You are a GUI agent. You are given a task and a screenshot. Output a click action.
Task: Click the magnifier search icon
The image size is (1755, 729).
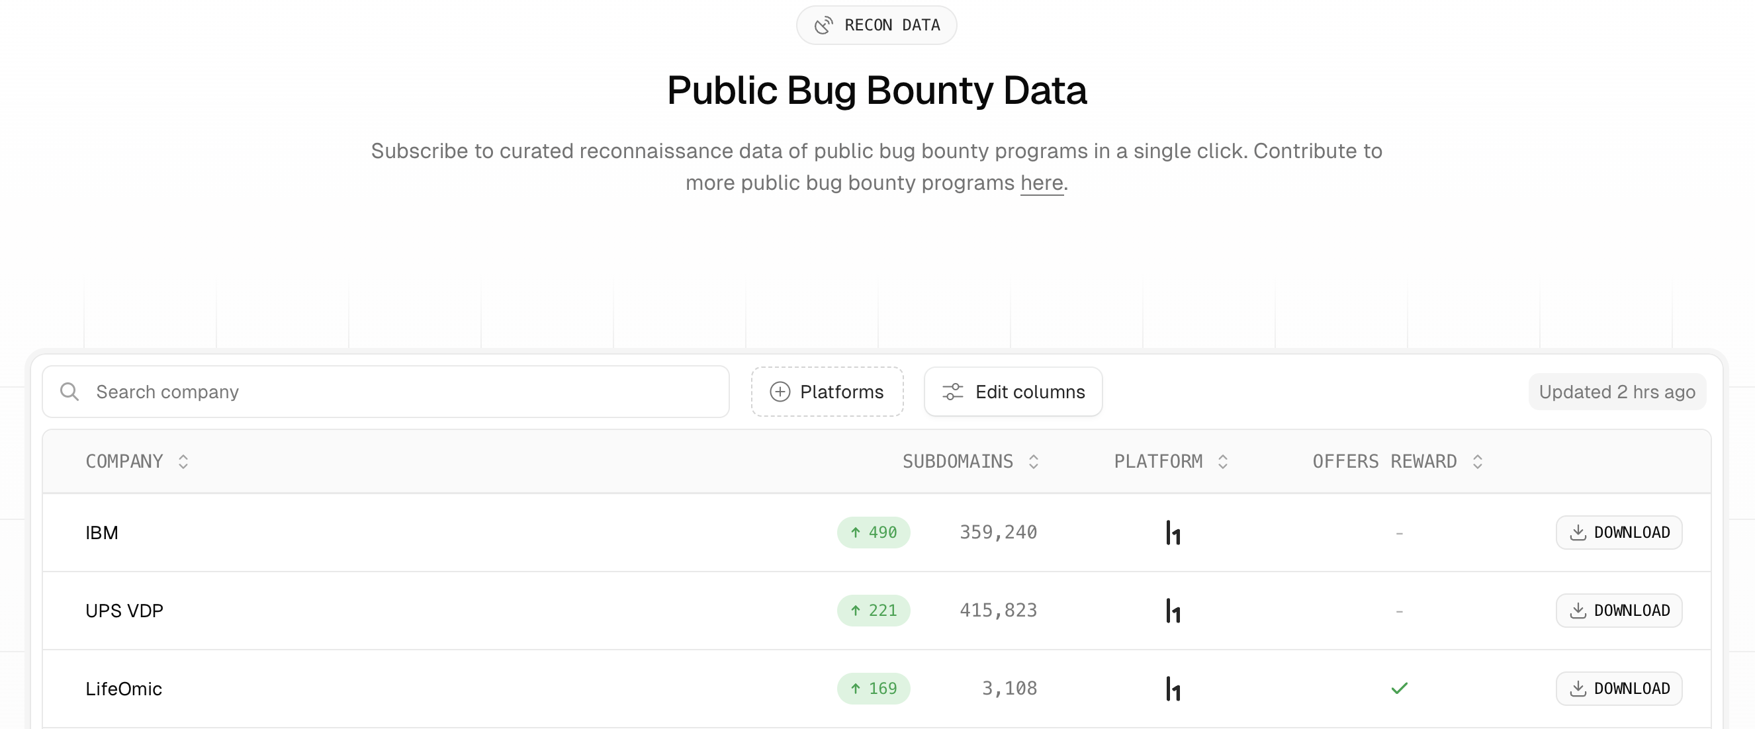point(69,392)
